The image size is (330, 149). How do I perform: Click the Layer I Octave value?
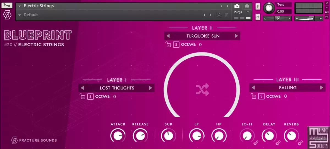click(x=115, y=97)
